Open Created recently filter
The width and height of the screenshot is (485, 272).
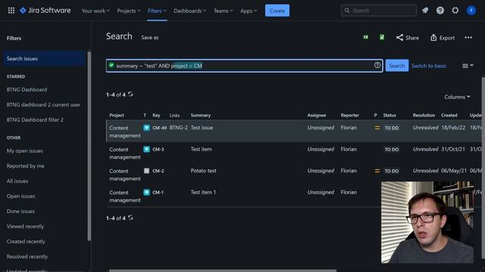pos(26,242)
